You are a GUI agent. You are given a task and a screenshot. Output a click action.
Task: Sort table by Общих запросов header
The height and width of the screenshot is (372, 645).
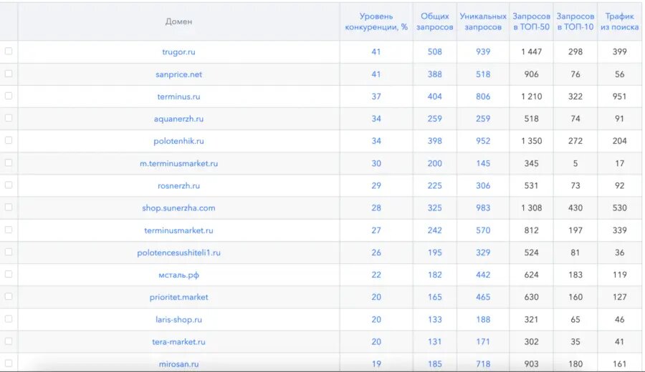(x=434, y=21)
